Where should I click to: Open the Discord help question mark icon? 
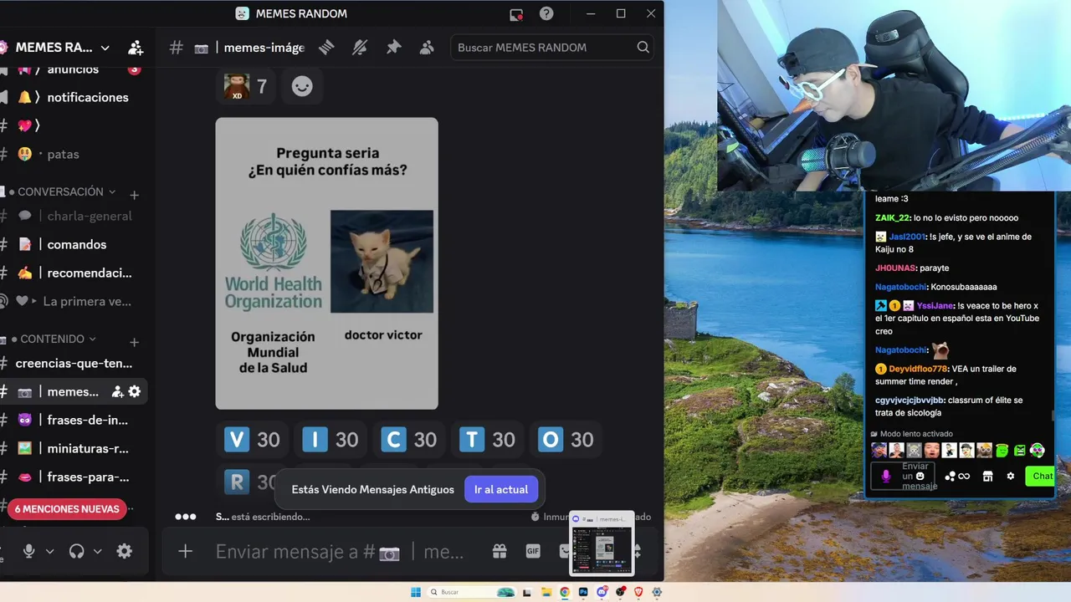[x=546, y=13]
